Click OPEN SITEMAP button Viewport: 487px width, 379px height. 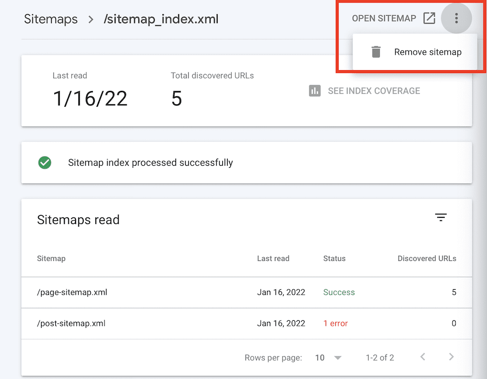tap(384, 19)
